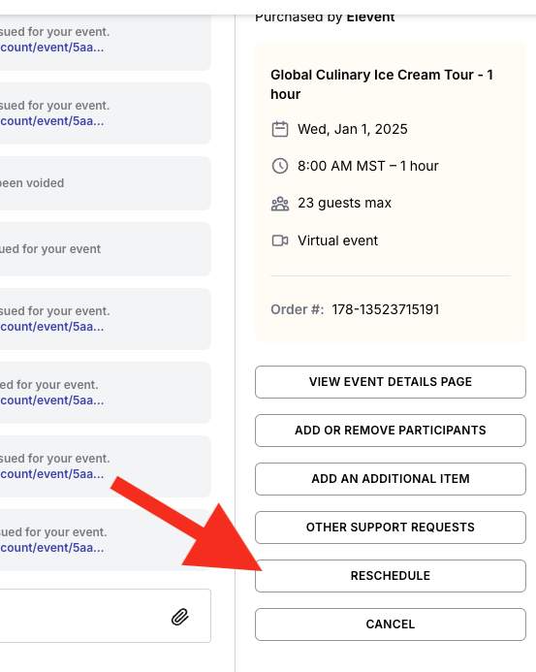The height and width of the screenshot is (672, 536).
Task: Click the 23 guests max text
Action: 344,203
